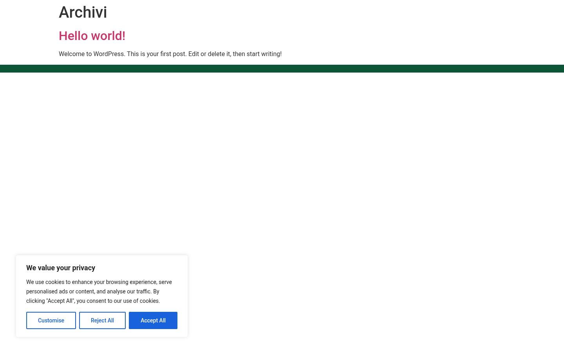The width and height of the screenshot is (564, 353).
Task: Consent to cookies using Accept All
Action: click(x=153, y=320)
